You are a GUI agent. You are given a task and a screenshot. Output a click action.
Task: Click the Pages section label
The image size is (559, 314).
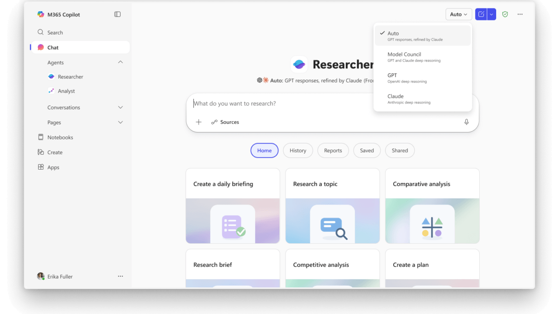click(54, 123)
